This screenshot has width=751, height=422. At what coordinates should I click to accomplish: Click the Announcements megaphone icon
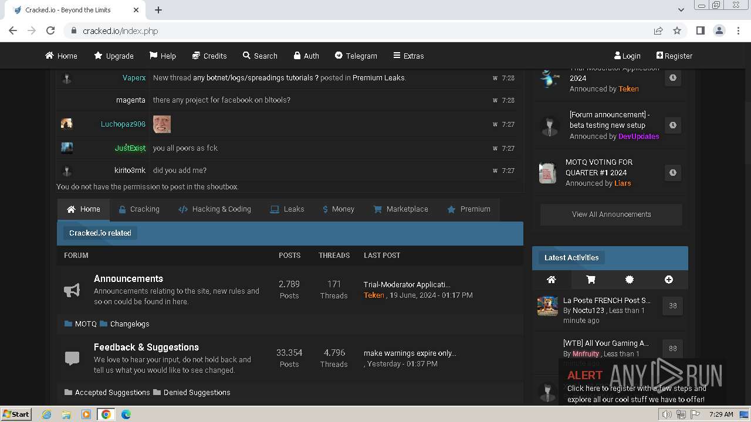pos(72,290)
